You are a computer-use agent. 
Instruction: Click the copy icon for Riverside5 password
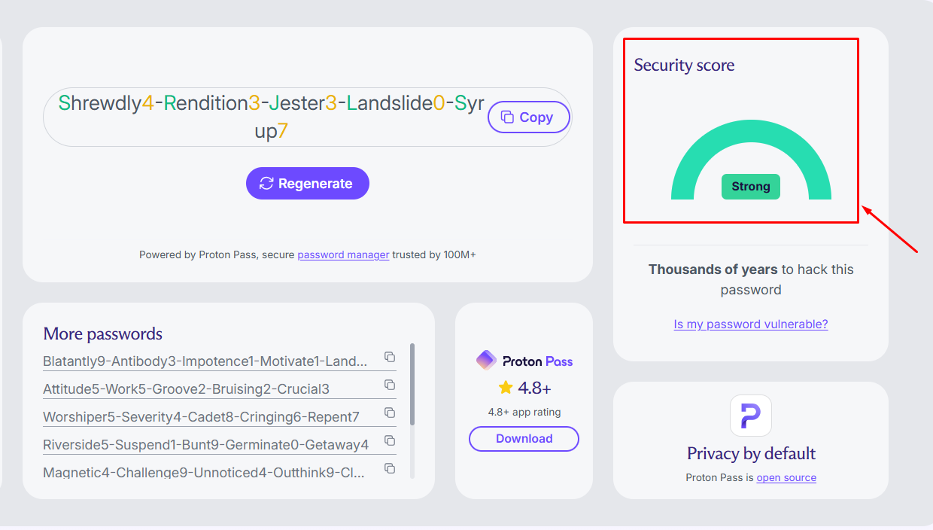coord(390,440)
